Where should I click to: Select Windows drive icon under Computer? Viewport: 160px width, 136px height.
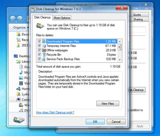click(21, 105)
